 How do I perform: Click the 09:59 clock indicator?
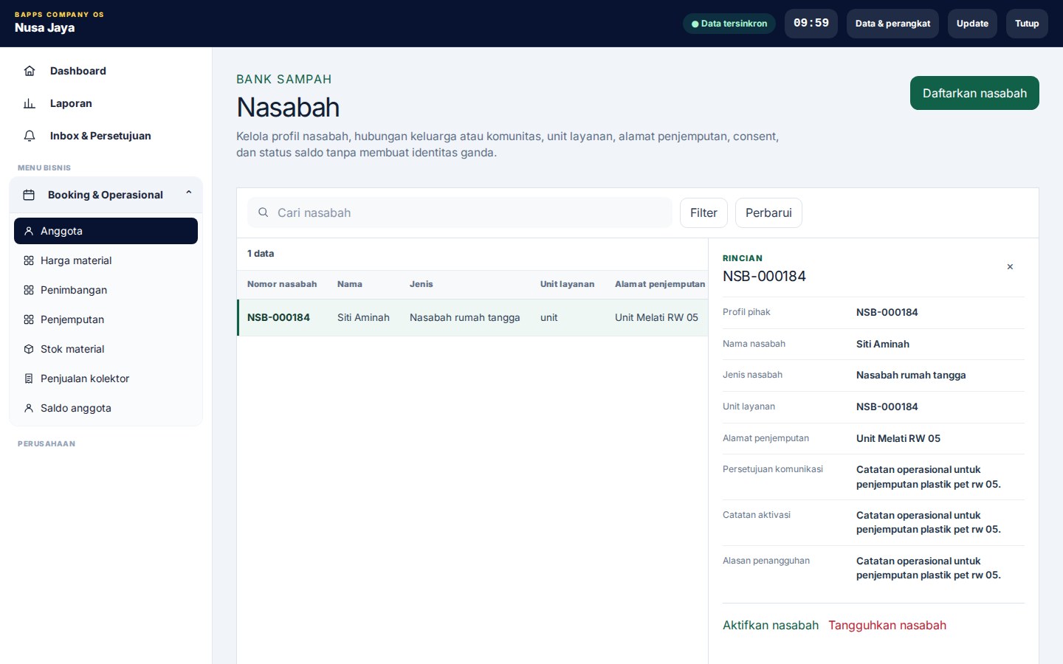pyautogui.click(x=811, y=24)
